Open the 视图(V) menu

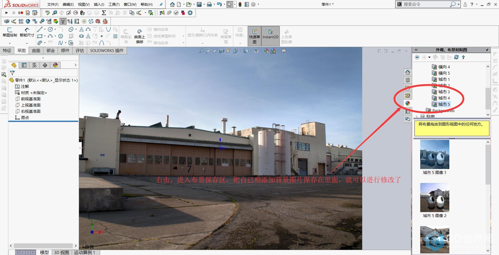84,4
